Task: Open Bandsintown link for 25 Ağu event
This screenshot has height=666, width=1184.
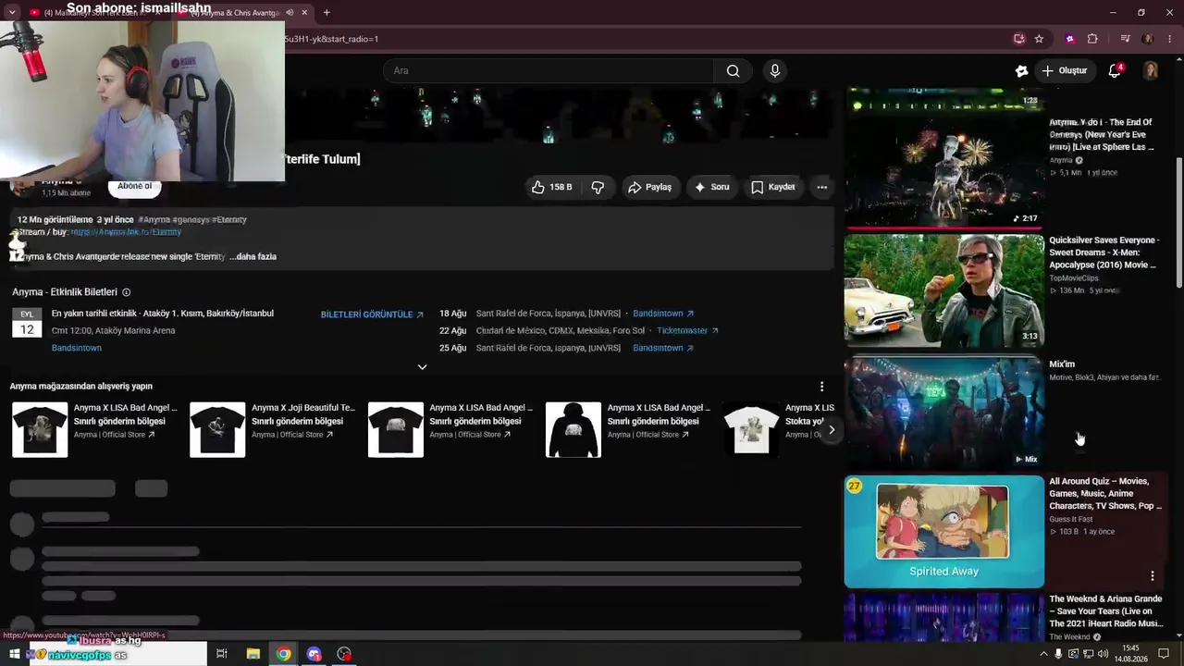Action: [663, 348]
